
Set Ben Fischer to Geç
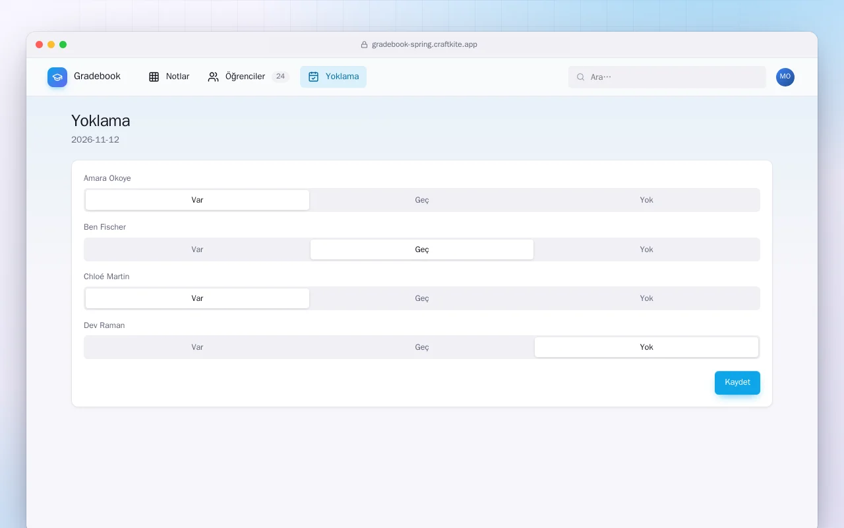pyautogui.click(x=422, y=249)
